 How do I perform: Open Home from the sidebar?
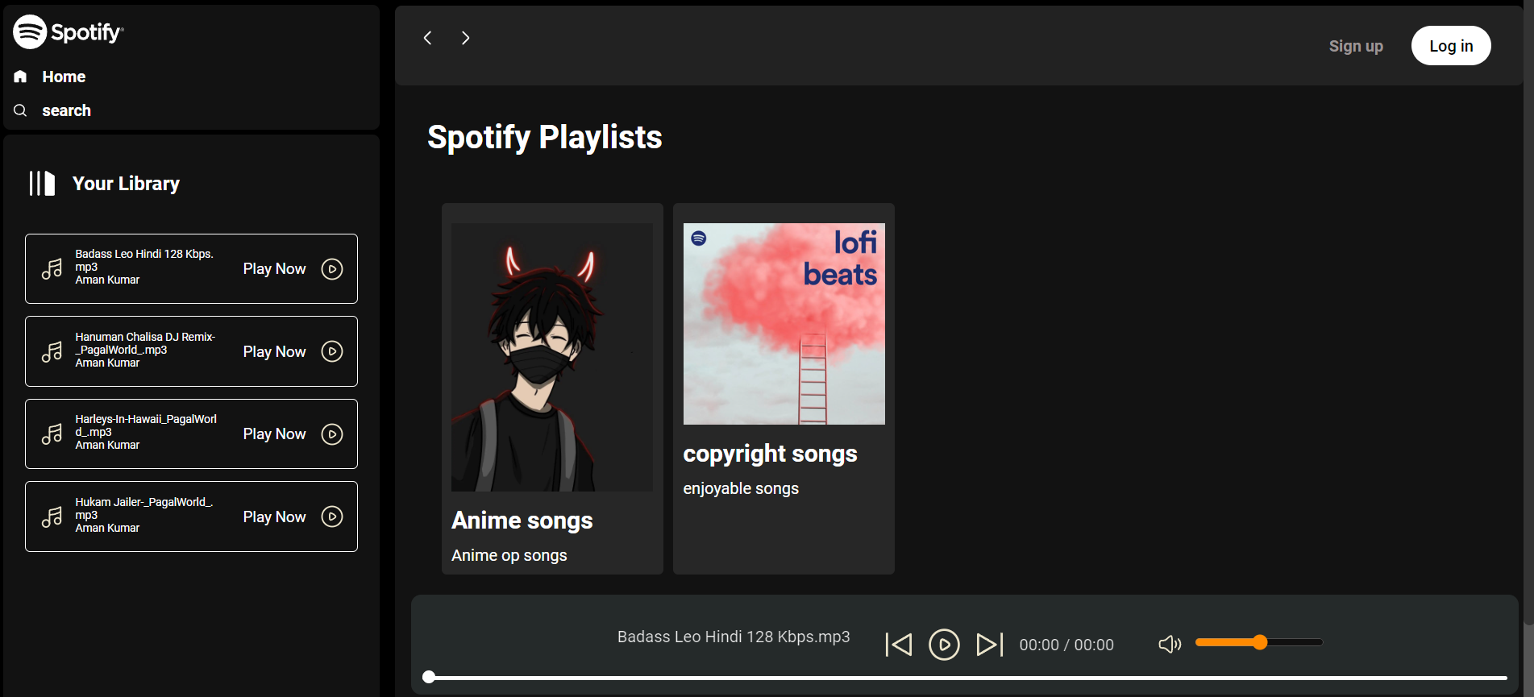[x=64, y=77]
